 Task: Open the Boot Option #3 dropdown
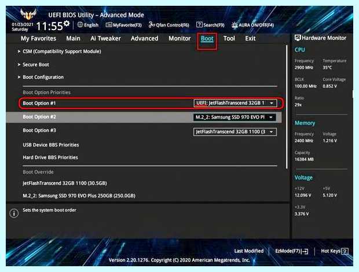tap(235, 132)
